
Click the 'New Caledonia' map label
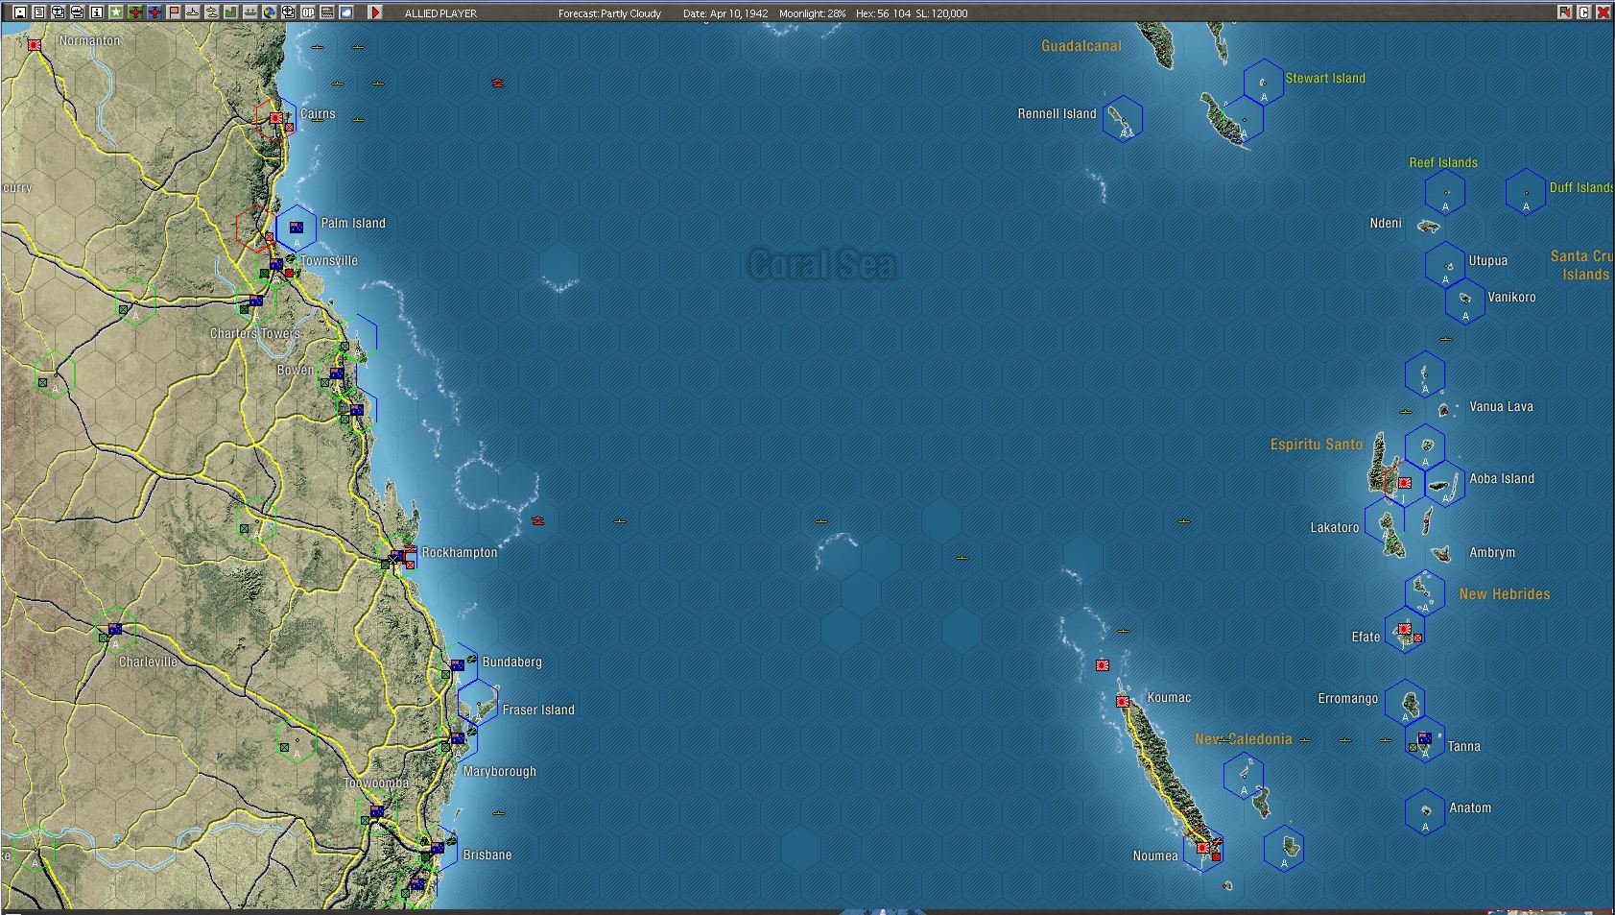[x=1244, y=739]
